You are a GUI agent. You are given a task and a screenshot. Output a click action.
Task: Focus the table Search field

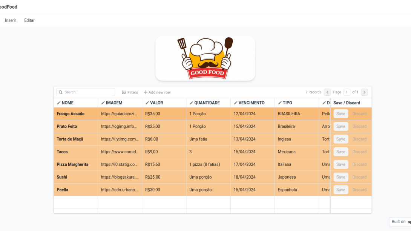[86, 92]
